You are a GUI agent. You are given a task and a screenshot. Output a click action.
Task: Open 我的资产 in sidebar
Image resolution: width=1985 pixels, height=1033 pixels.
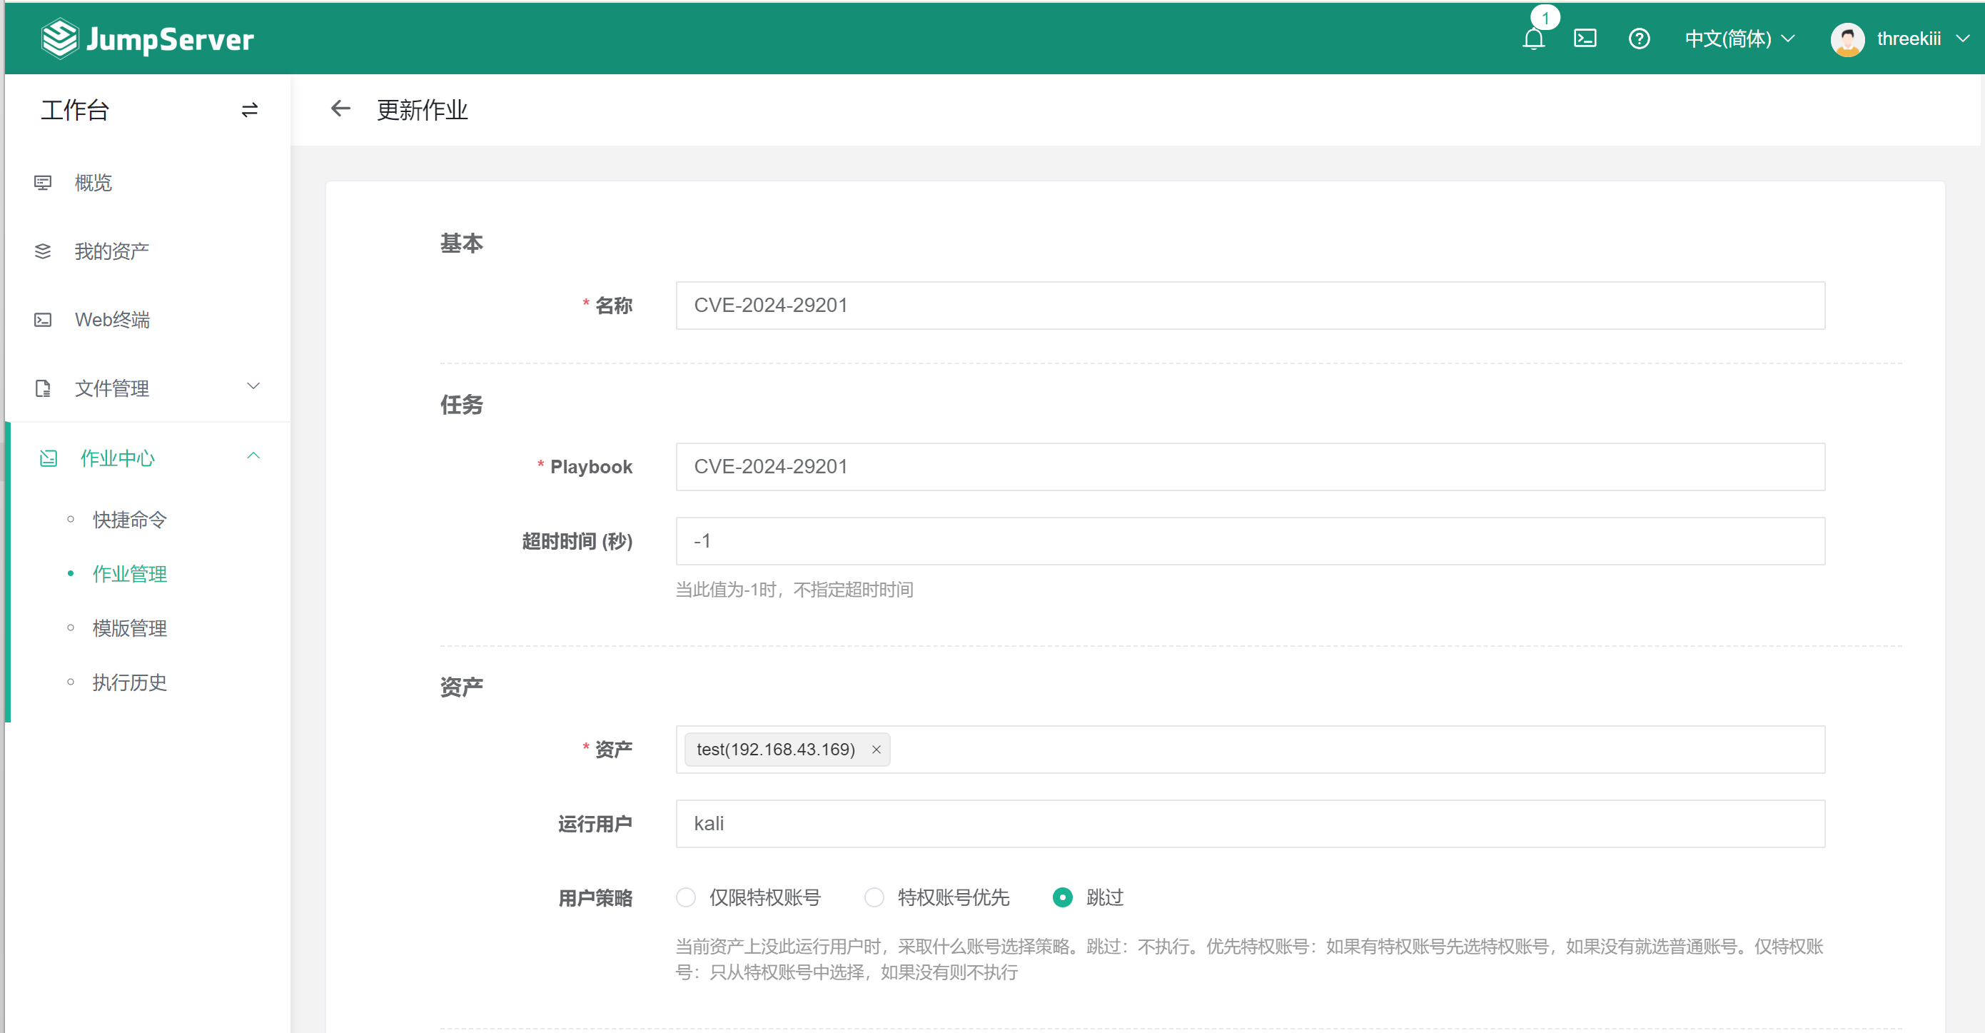(112, 251)
